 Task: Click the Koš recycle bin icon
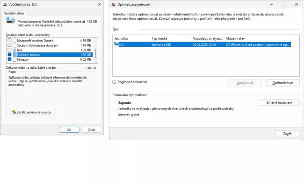(14, 50)
